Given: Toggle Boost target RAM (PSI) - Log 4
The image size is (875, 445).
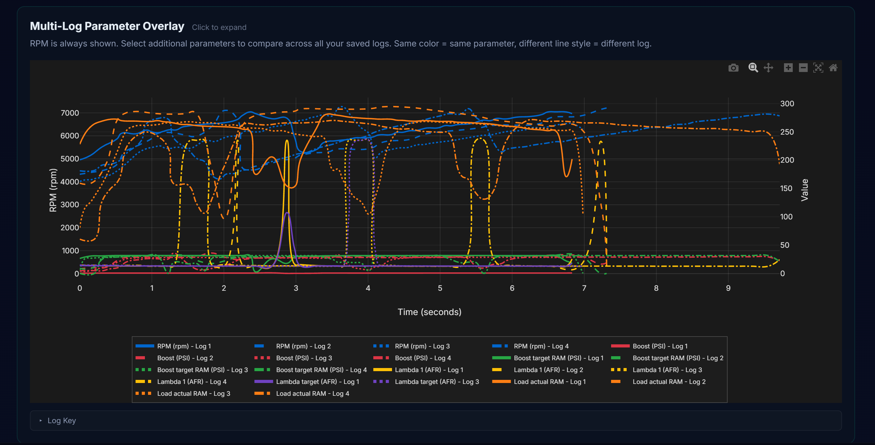Looking at the screenshot, I should coord(310,370).
